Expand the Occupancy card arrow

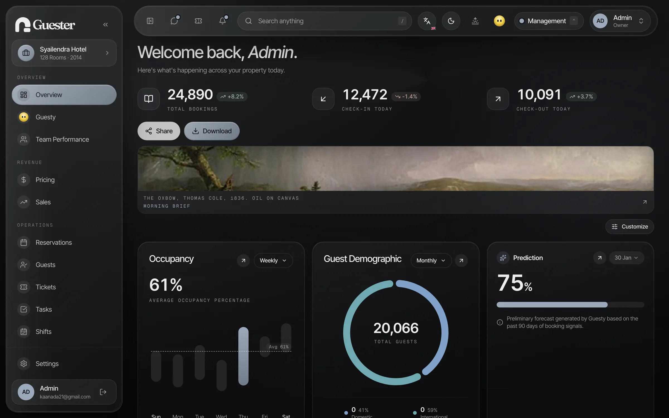(243, 261)
